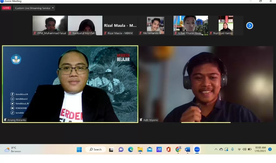Click the Adit Triyono name label
276x163 pixels.
pyautogui.click(x=151, y=120)
